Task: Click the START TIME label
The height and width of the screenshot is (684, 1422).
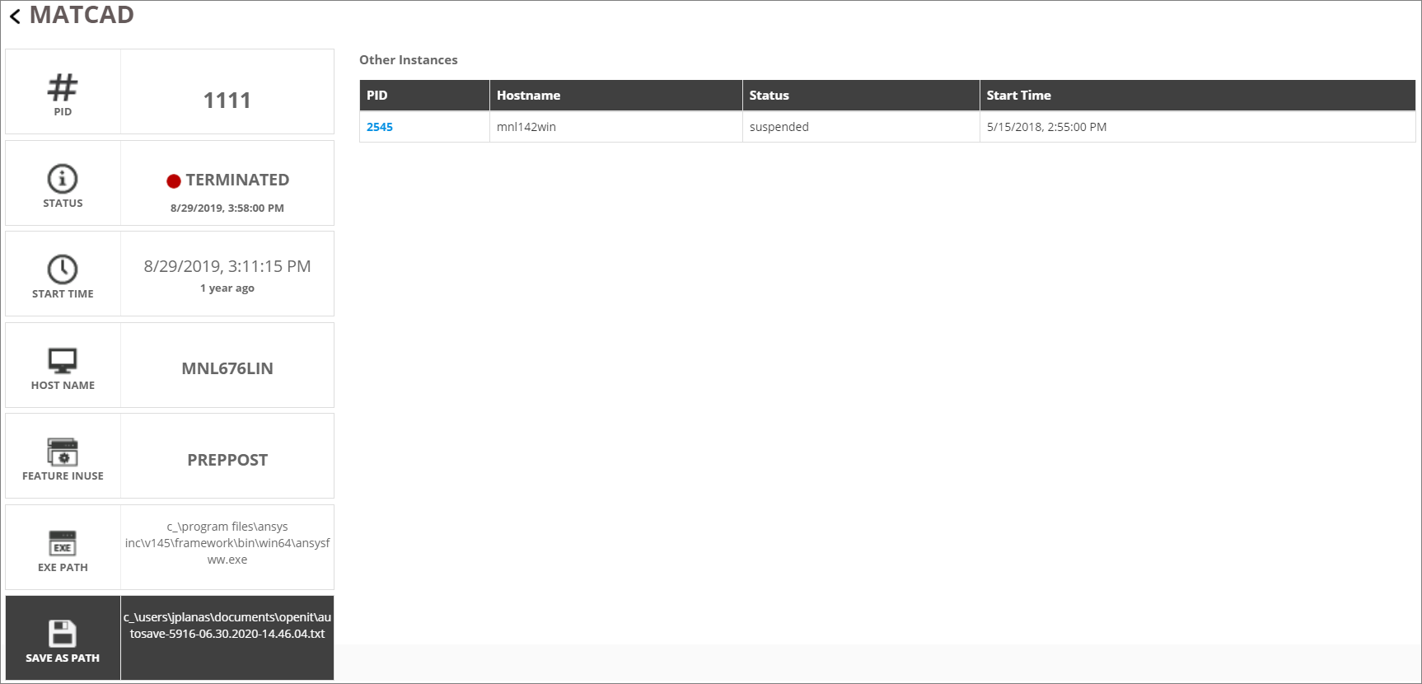Action: click(x=63, y=293)
